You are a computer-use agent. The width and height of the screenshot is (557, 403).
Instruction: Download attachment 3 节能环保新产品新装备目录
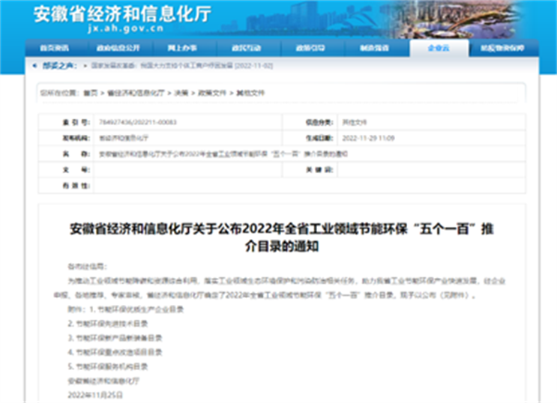point(111,337)
